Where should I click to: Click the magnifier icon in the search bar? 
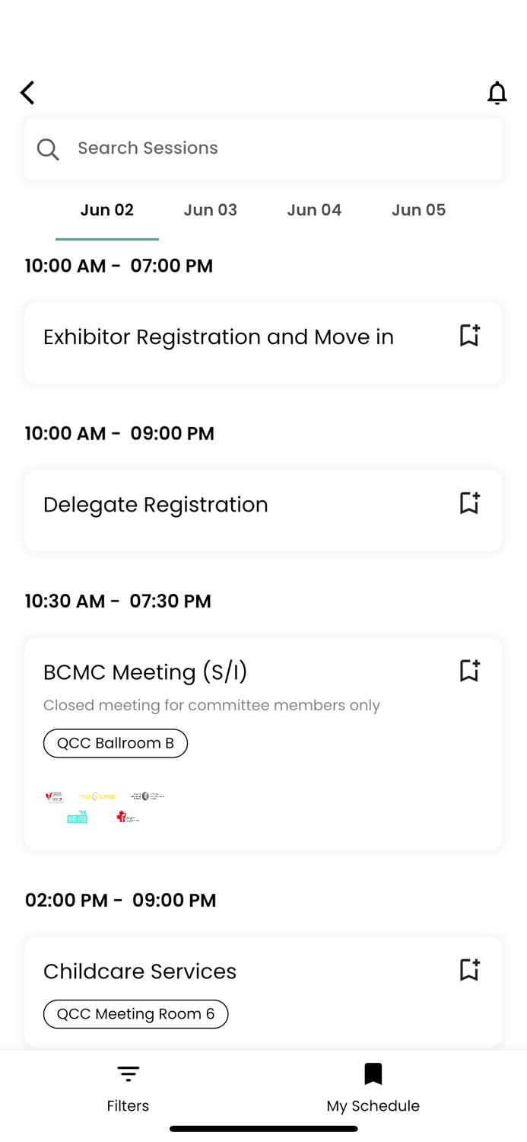coord(47,149)
